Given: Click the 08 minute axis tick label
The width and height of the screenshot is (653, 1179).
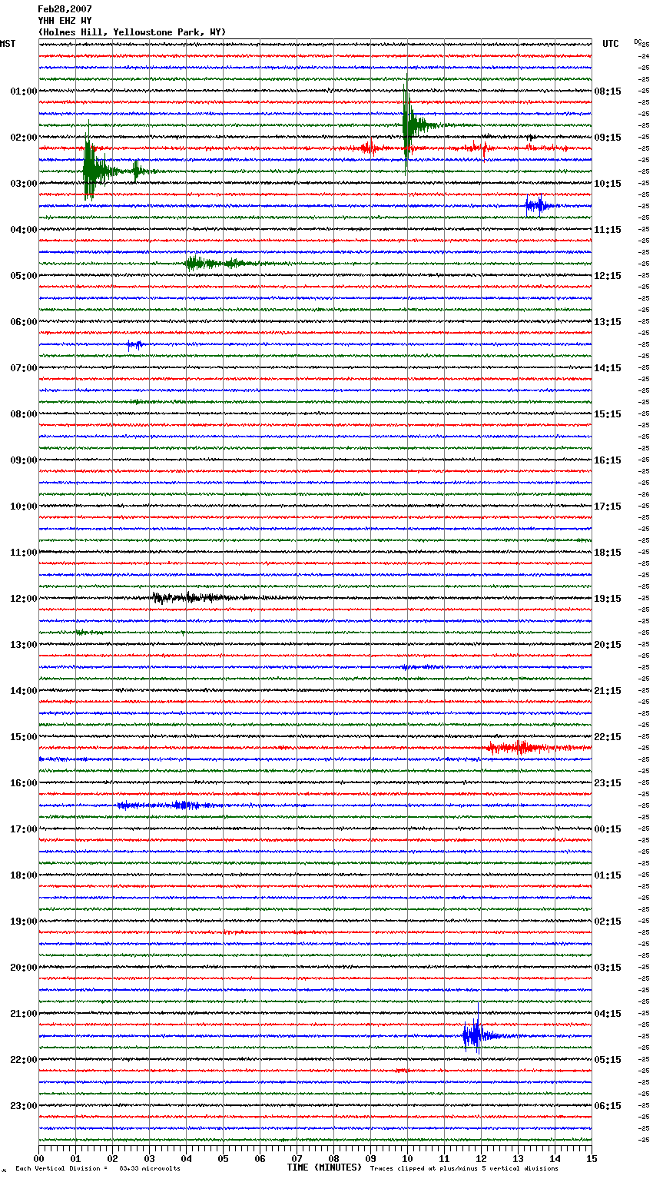Looking at the screenshot, I should click(x=333, y=1158).
